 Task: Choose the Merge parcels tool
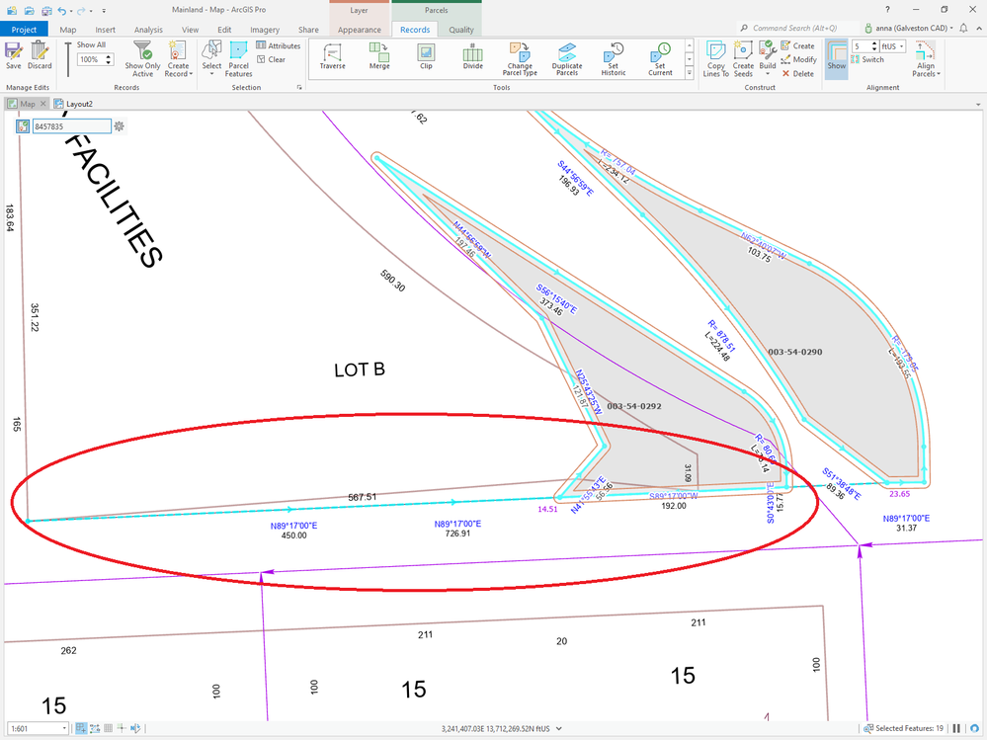pyautogui.click(x=379, y=56)
